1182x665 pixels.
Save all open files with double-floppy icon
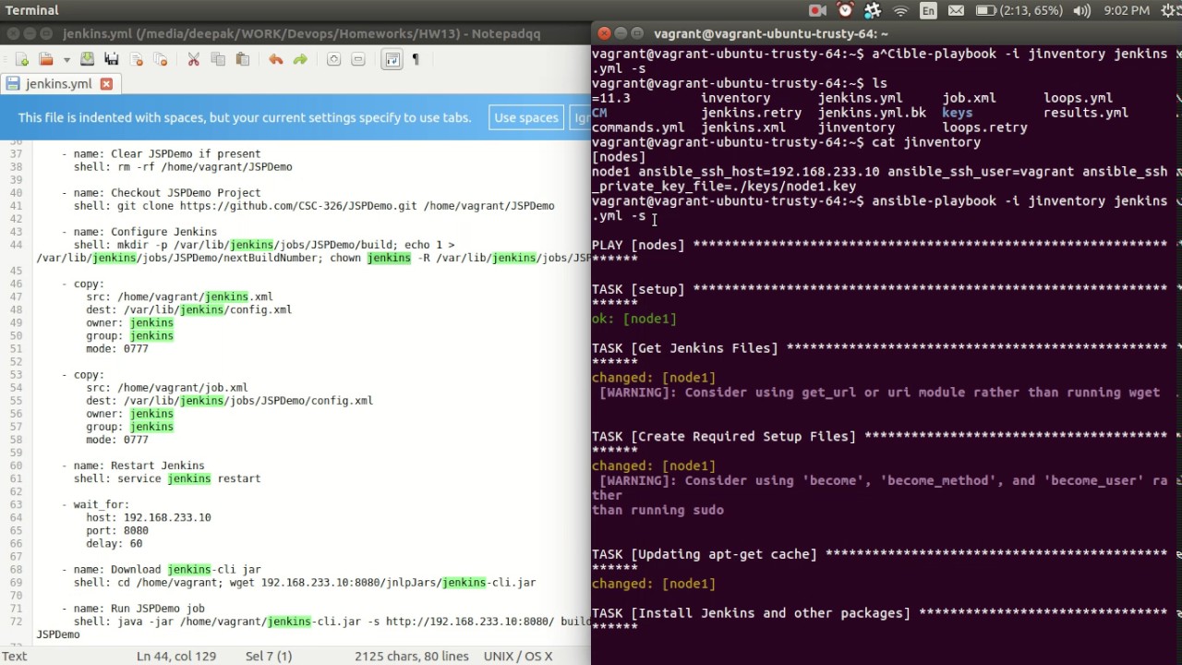(x=111, y=59)
